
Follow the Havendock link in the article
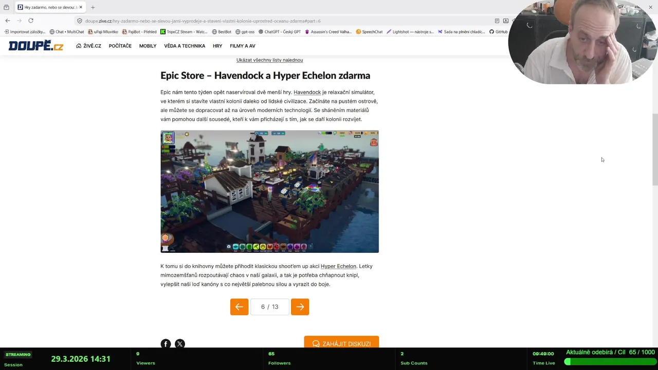pos(307,92)
